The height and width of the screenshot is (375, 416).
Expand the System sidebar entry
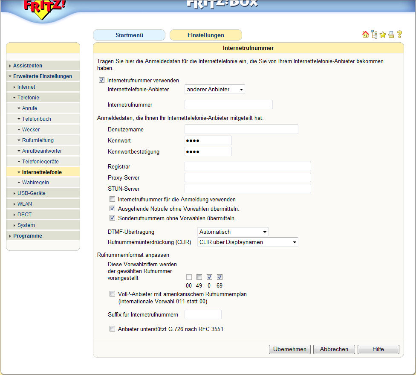(43, 225)
